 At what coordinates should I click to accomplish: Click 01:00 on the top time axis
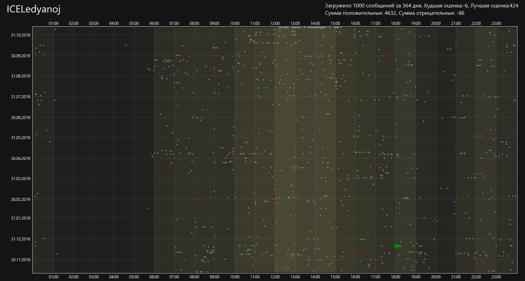click(x=54, y=23)
